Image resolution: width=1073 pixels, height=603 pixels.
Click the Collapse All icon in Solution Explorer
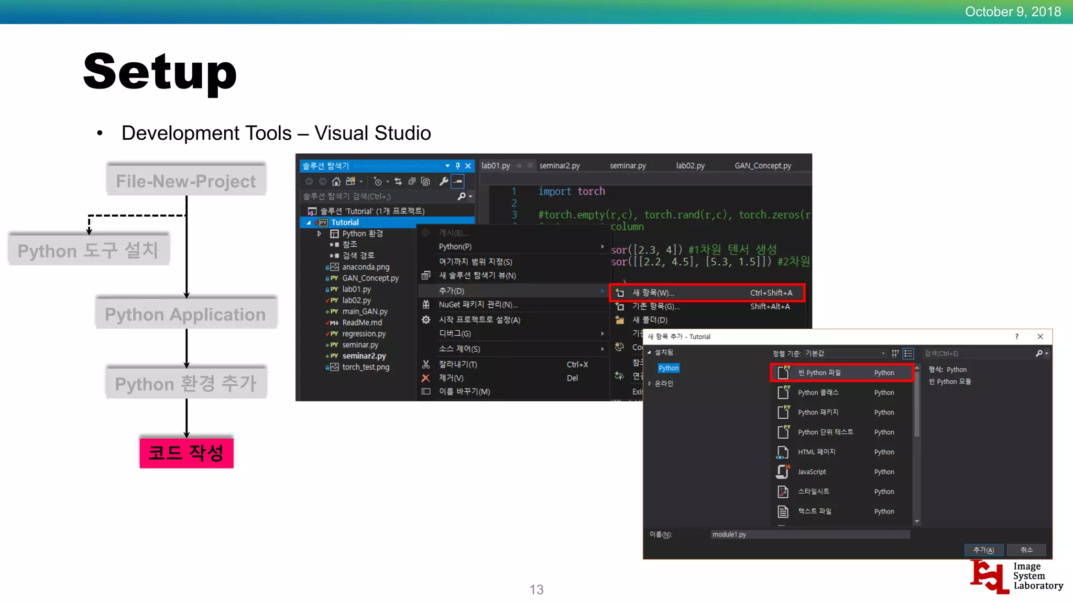tap(412, 181)
